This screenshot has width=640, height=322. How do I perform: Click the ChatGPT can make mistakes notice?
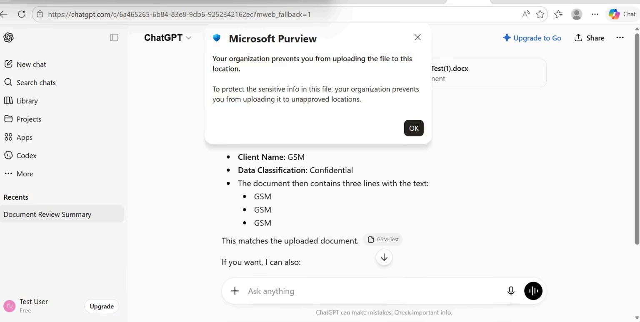[384, 312]
